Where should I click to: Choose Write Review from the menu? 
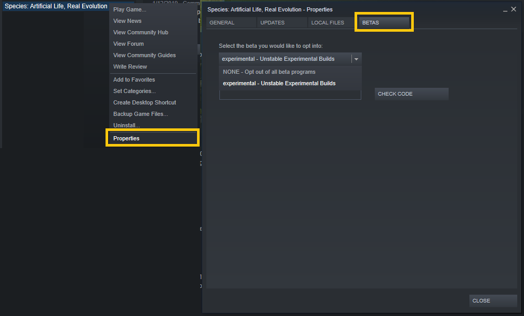pos(130,67)
